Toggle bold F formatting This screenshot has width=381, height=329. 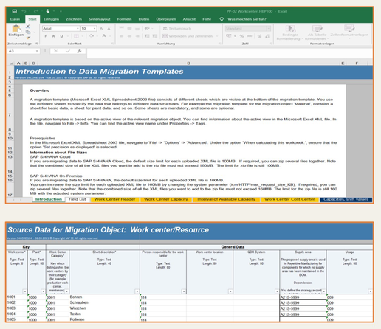click(x=46, y=36)
